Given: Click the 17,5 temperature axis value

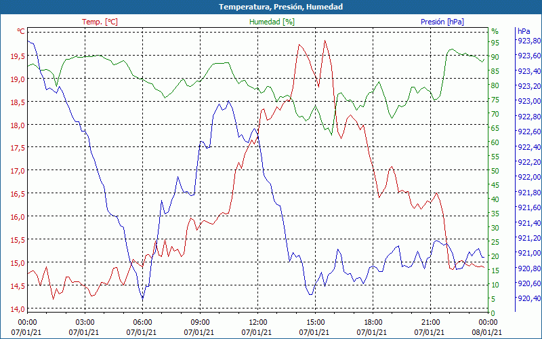Looking at the screenshot, I should (18, 148).
